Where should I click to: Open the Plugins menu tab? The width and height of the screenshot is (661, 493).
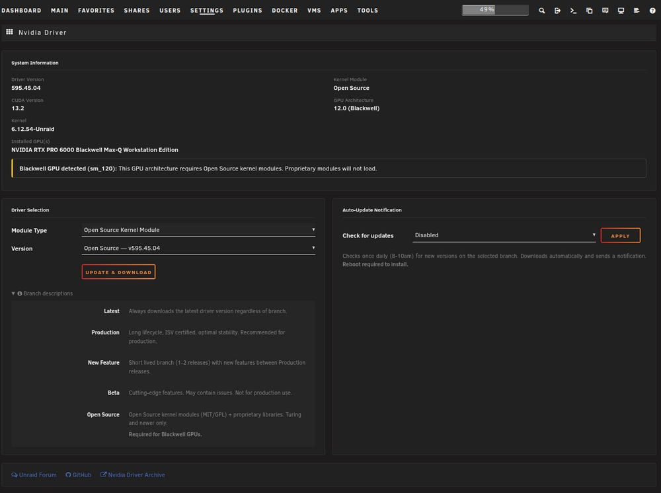coord(247,11)
